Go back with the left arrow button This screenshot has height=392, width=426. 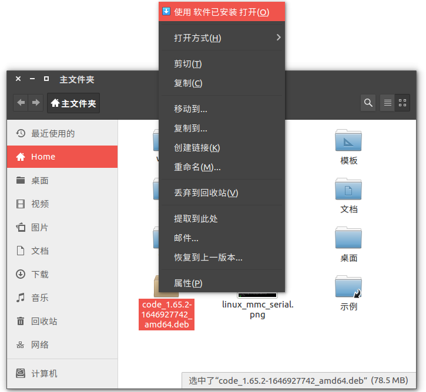click(x=21, y=103)
